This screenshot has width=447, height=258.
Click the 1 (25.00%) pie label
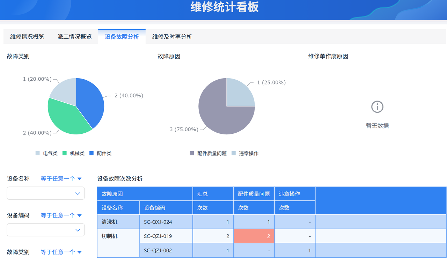[271, 83]
